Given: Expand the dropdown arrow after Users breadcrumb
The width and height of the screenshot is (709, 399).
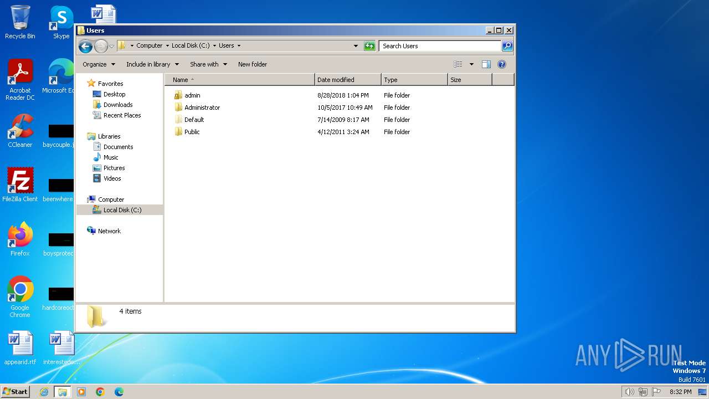Looking at the screenshot, I should point(239,46).
